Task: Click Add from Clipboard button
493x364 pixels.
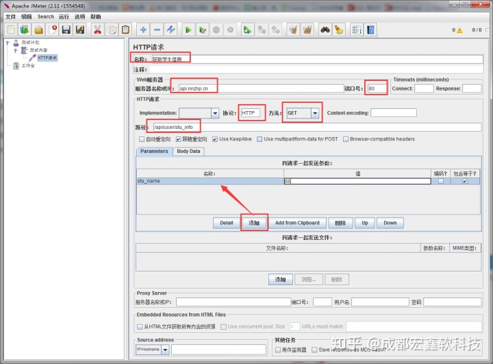Action: tap(297, 223)
